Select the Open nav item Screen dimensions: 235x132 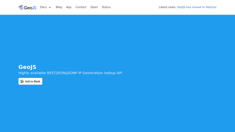point(94,7)
